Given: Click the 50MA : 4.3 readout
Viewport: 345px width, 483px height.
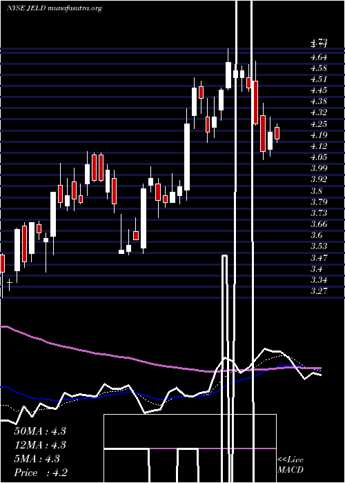Looking at the screenshot, I should [x=40, y=431].
